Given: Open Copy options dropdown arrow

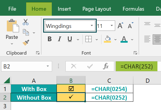Looking at the screenshot, I should [34, 33].
